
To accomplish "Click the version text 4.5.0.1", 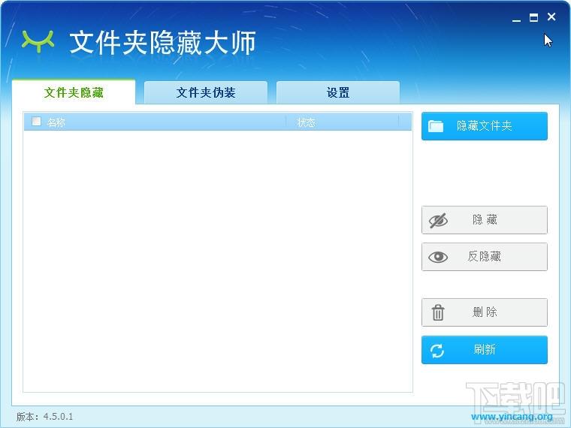I will click(59, 416).
